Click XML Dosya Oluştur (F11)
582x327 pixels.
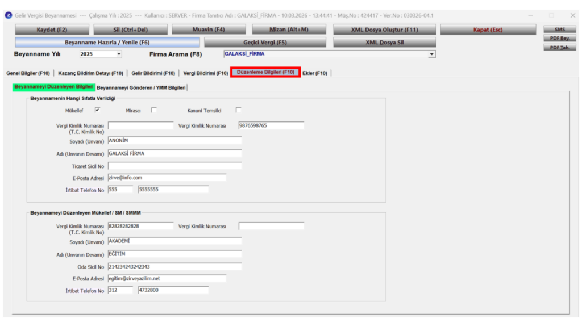(x=385, y=30)
